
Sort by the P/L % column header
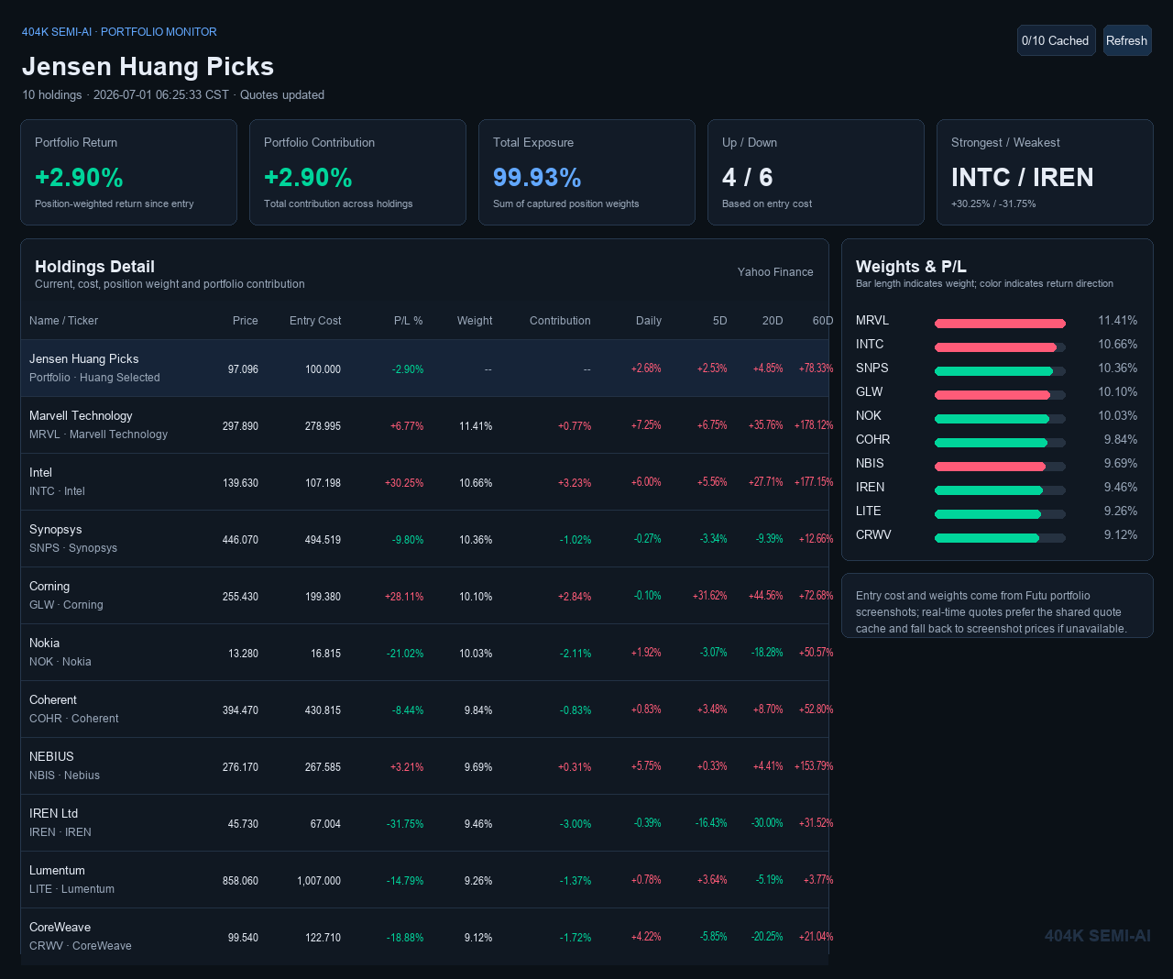tap(409, 321)
